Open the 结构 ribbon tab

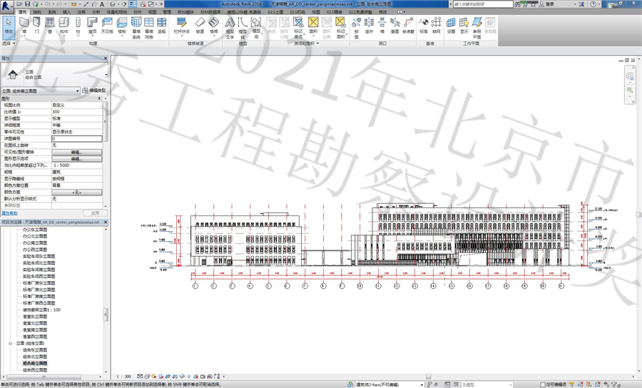(x=37, y=12)
